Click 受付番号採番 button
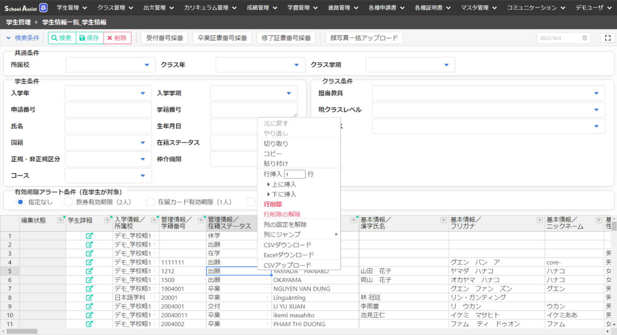Viewport: 617px width, 335px height. 165,38
